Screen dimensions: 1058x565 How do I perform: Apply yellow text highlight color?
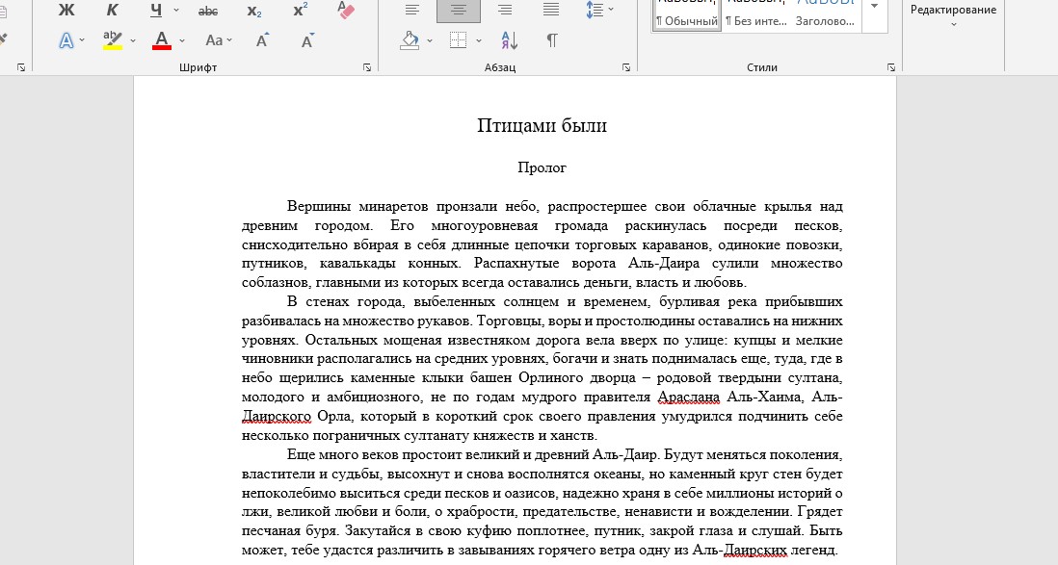coord(112,40)
